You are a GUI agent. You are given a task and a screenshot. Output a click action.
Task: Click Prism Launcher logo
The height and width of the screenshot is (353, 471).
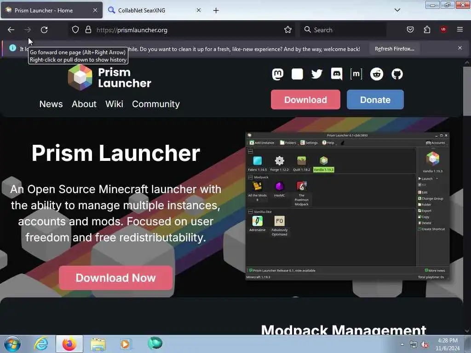[109, 78]
